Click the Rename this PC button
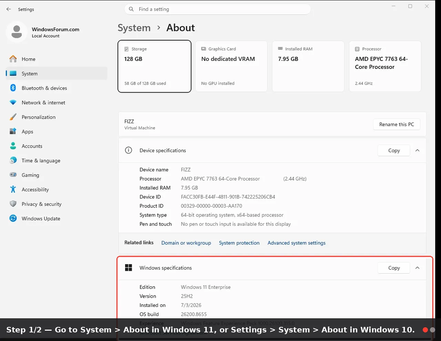This screenshot has width=441, height=341. [397, 124]
